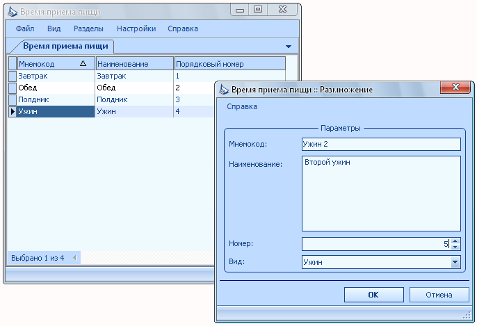Image resolution: width=477 pixels, height=326 pixels.
Task: Select the Время приема пищи tab
Action: click(65, 46)
